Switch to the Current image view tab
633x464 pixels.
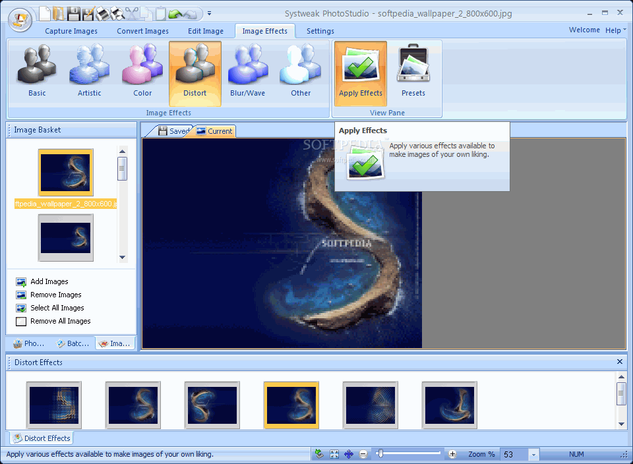coord(215,131)
